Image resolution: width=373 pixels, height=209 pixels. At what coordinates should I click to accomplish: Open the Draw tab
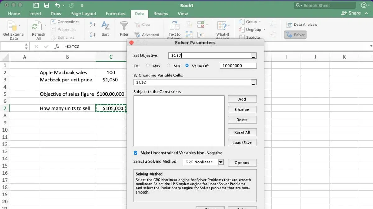56,14
